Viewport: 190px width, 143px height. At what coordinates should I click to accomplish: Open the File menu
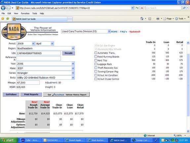coord(3,13)
